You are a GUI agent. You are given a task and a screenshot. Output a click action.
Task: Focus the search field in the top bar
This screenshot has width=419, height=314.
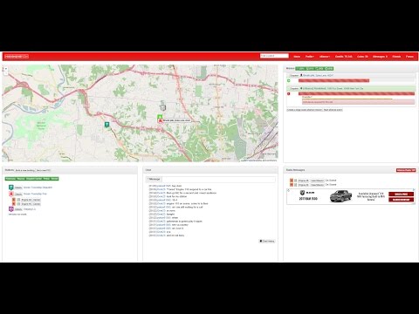274,56
